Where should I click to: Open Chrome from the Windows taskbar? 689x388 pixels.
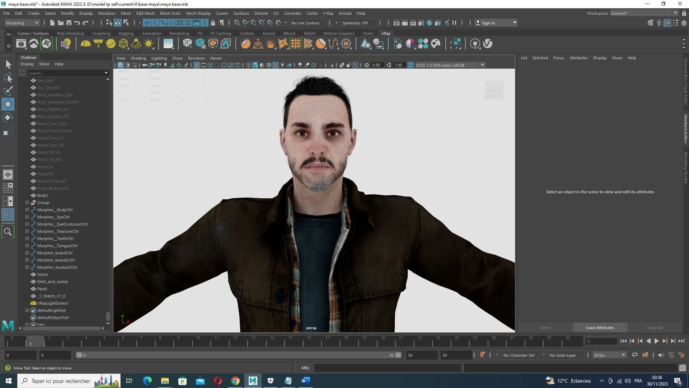(235, 381)
